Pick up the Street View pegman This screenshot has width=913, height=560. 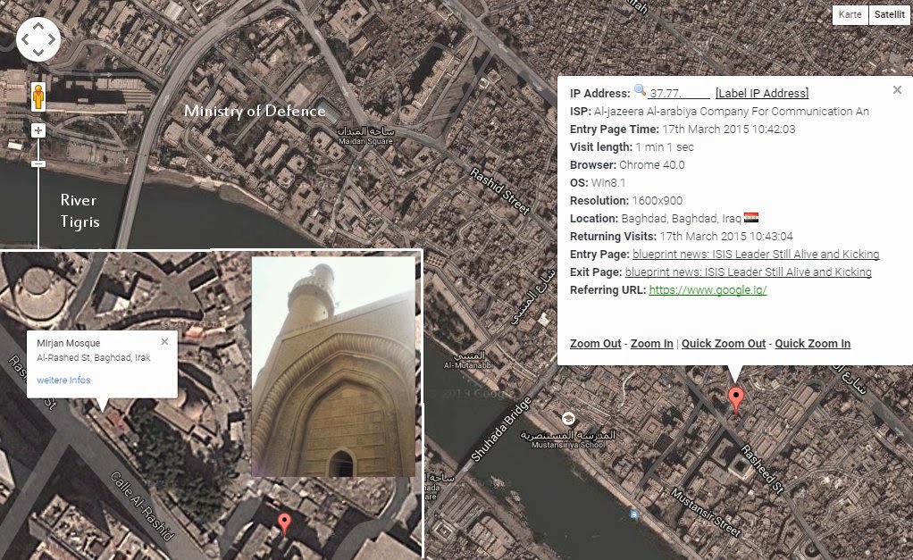(38, 96)
